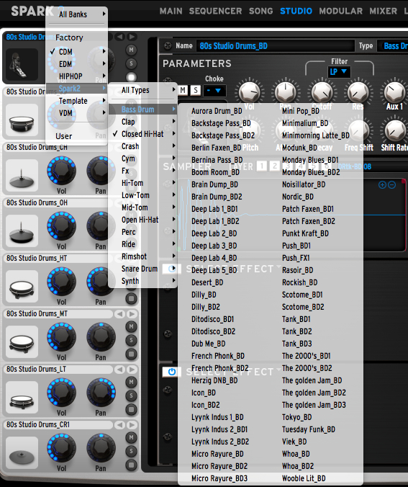Switch to the SONG tab
This screenshot has height=487, width=408.
pos(261,12)
